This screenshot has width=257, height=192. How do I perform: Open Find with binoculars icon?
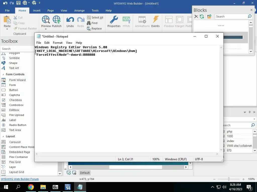(x=92, y=23)
